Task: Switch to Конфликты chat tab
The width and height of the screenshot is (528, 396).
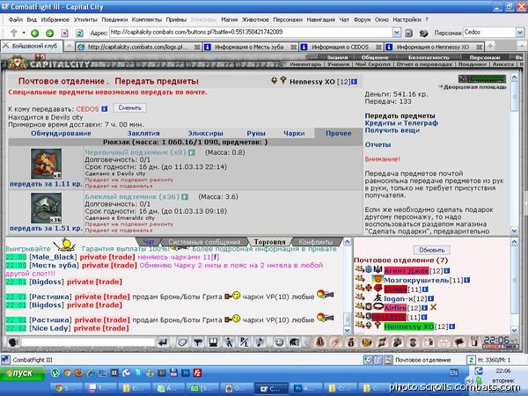Action: tap(315, 242)
